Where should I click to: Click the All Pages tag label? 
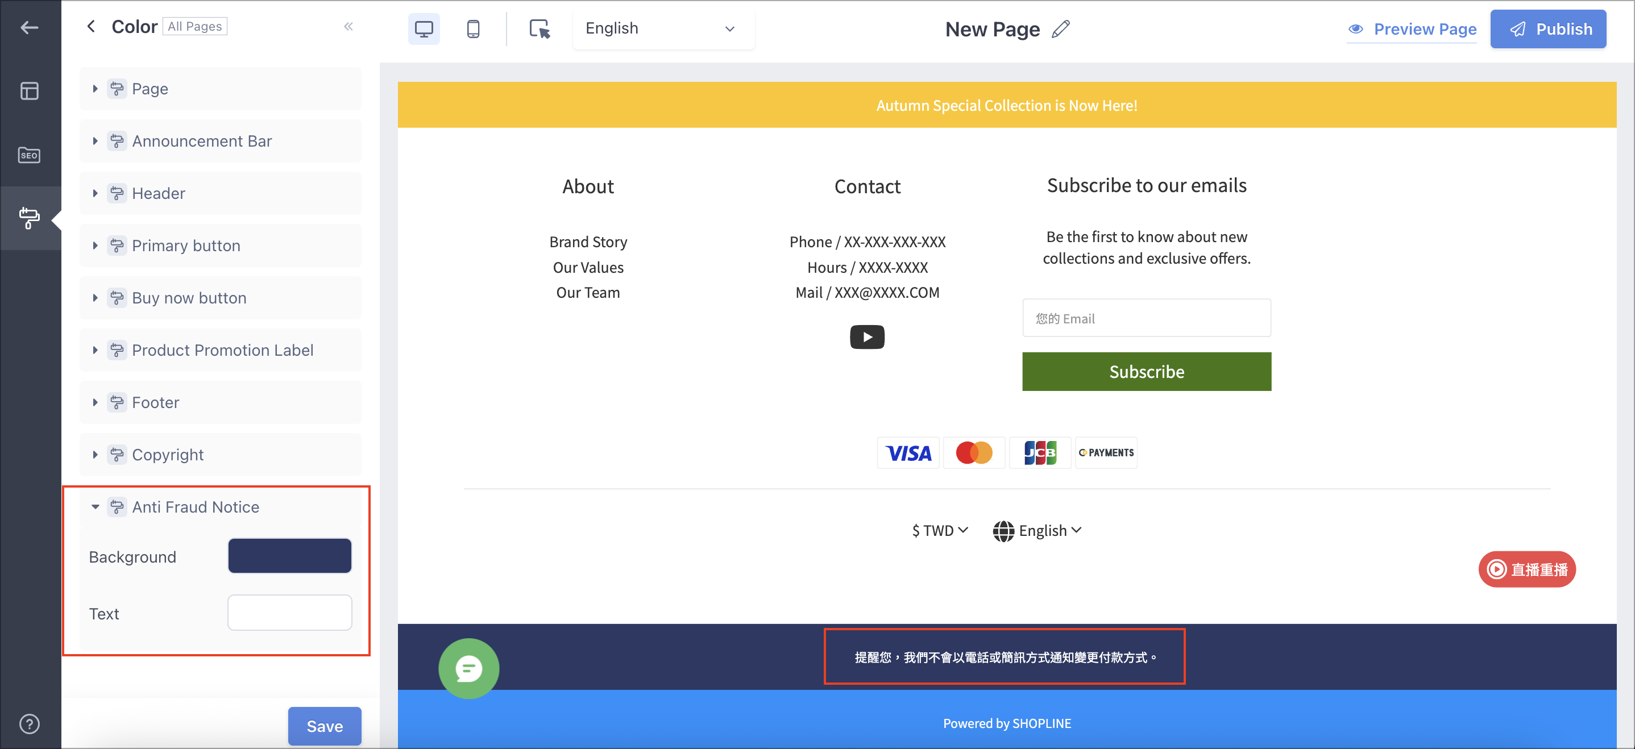pos(195,26)
